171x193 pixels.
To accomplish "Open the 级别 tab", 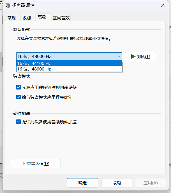I will [27, 18].
